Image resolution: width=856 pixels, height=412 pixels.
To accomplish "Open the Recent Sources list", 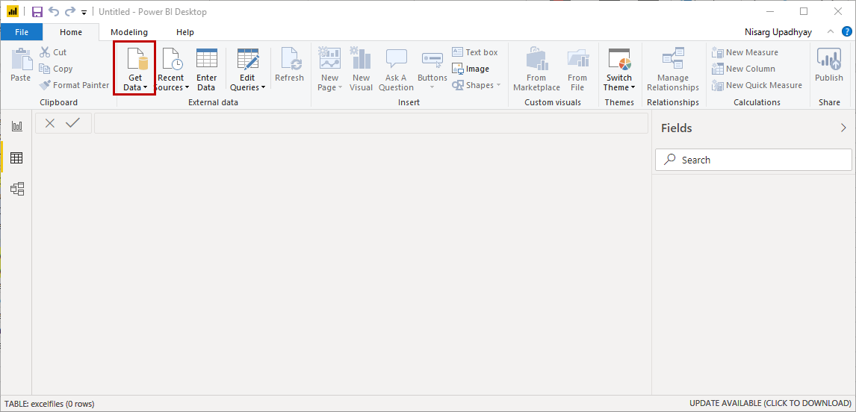I will coord(171,69).
